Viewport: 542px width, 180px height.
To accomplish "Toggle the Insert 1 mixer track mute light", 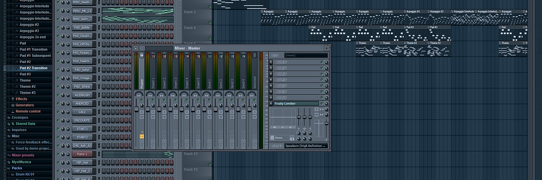I will 153,99.
